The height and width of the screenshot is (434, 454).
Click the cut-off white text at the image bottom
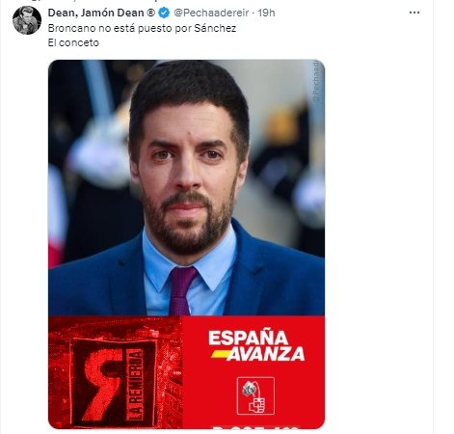[x=256, y=427]
